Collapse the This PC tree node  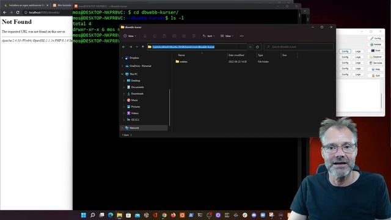pos(122,74)
